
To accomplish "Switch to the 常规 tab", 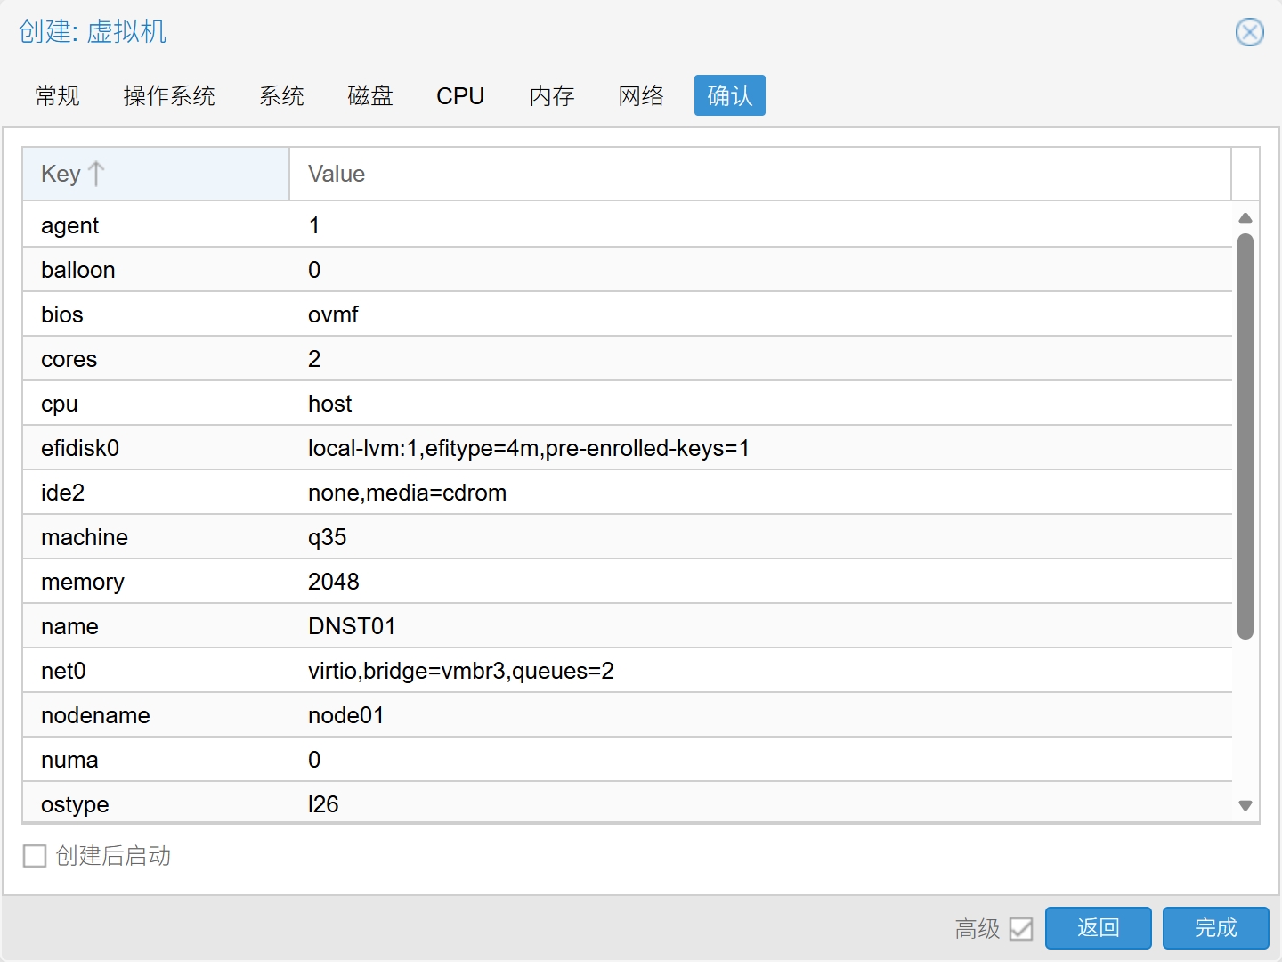I will point(58,96).
